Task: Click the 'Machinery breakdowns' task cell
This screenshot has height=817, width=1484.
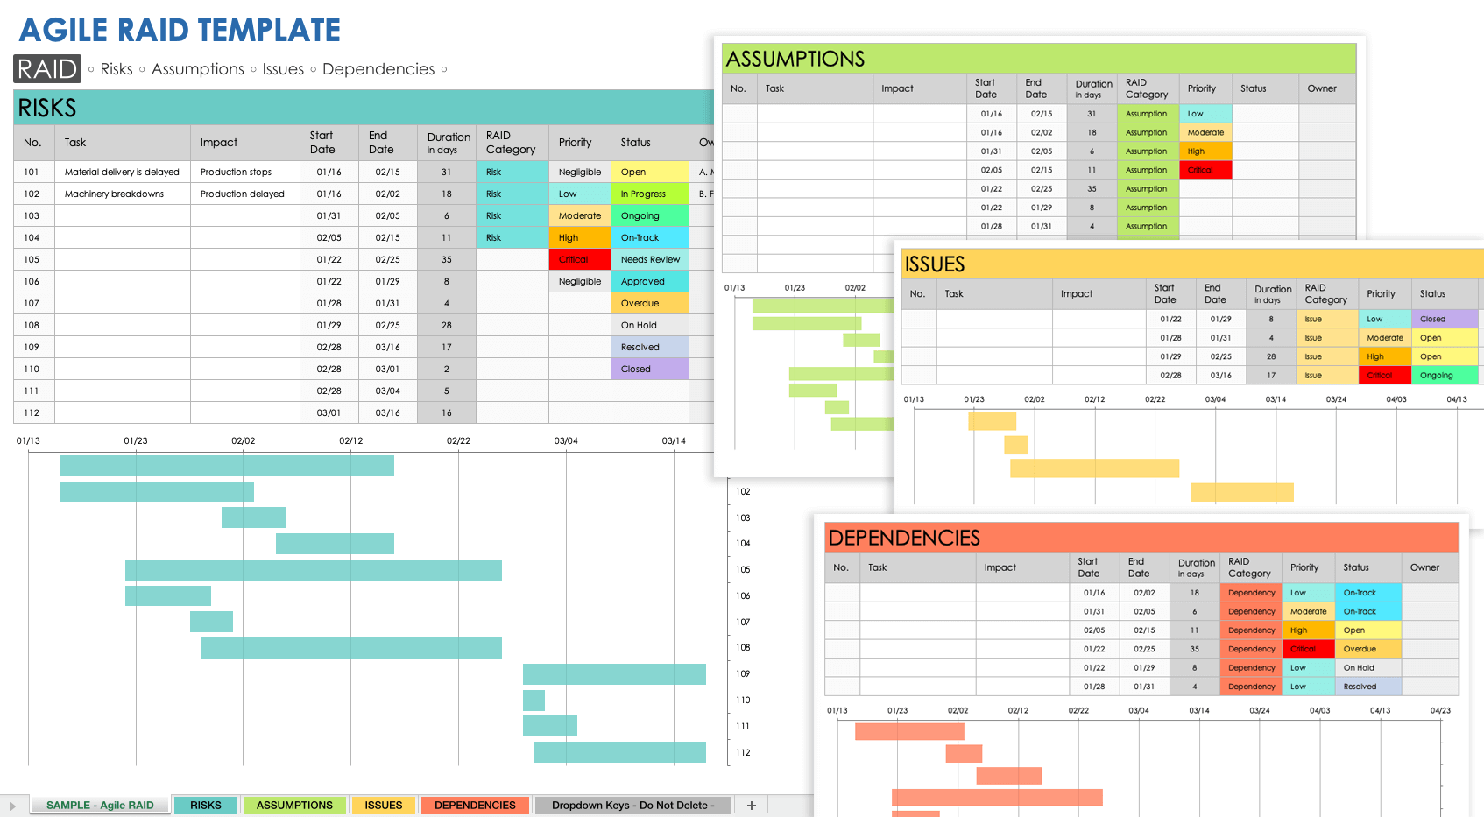Action: (x=122, y=194)
